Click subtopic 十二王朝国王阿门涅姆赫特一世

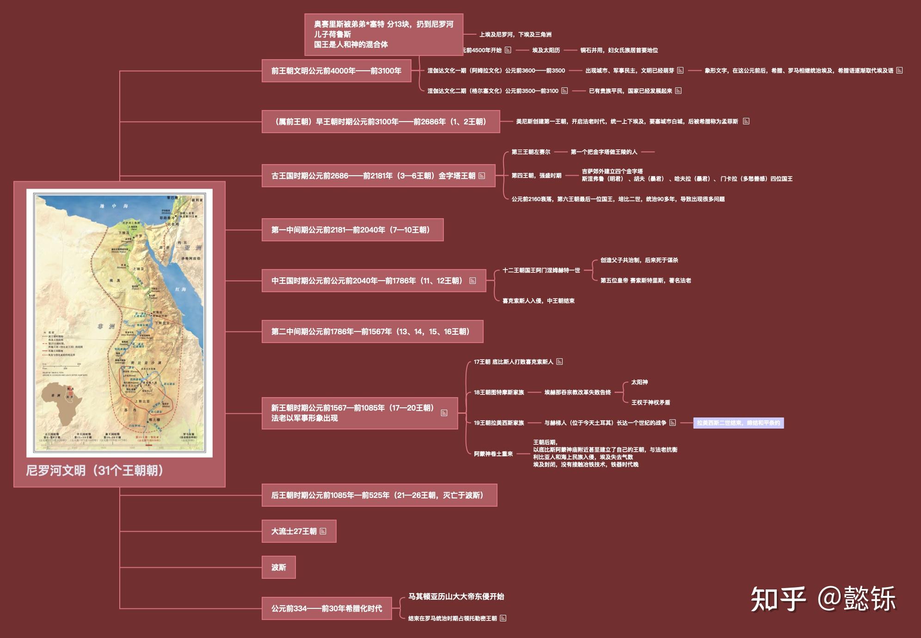click(541, 270)
